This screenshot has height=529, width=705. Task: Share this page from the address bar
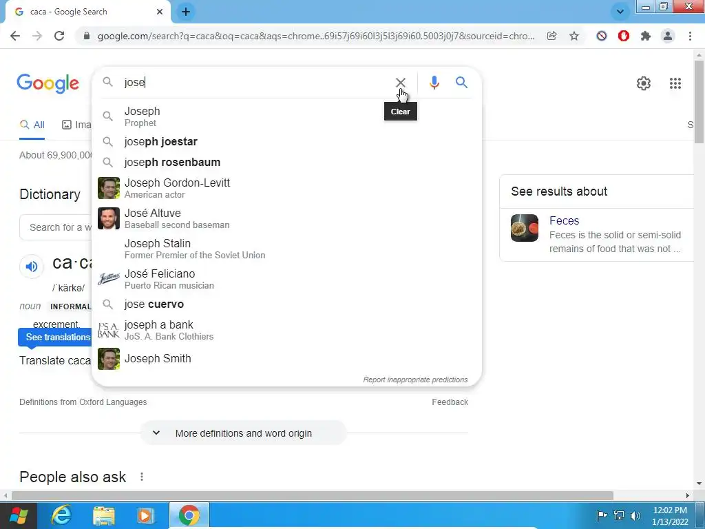click(x=551, y=36)
